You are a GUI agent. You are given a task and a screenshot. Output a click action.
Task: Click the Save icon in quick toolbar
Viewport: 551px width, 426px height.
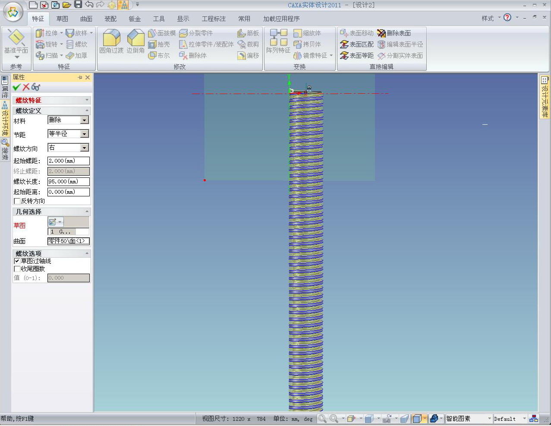click(x=78, y=5)
